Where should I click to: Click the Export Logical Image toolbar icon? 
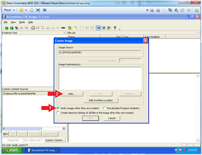coord(43,28)
